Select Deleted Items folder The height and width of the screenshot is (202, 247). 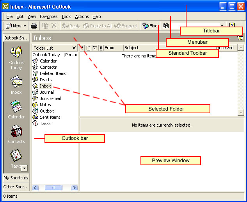click(x=49, y=73)
